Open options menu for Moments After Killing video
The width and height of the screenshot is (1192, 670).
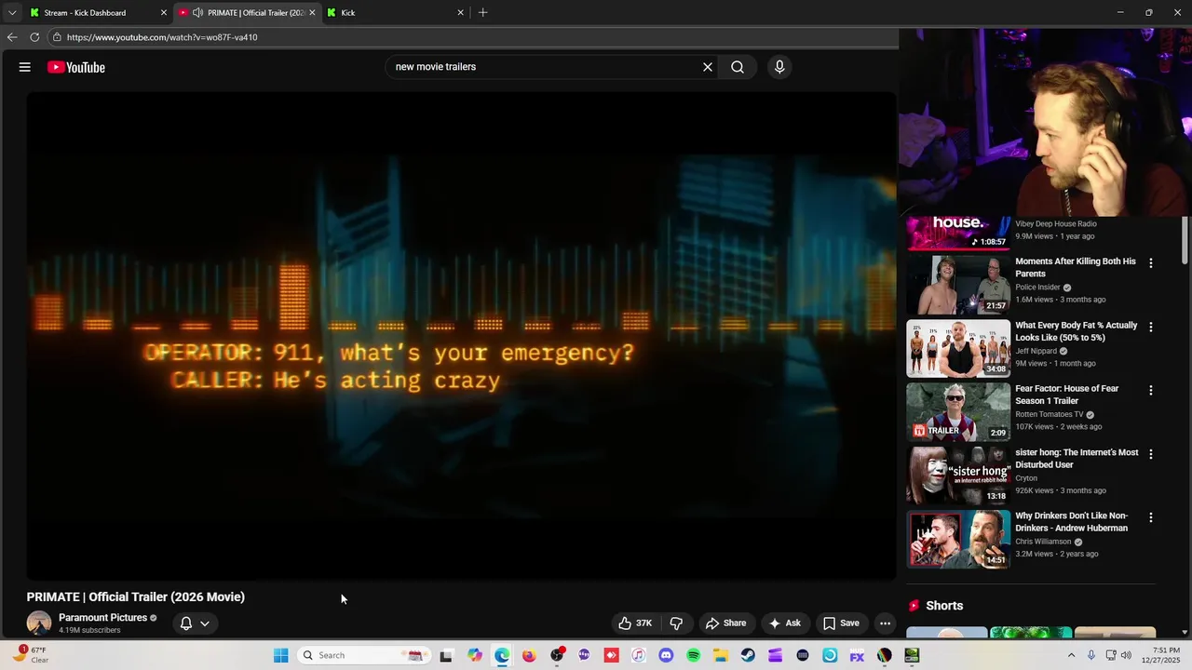click(1151, 263)
